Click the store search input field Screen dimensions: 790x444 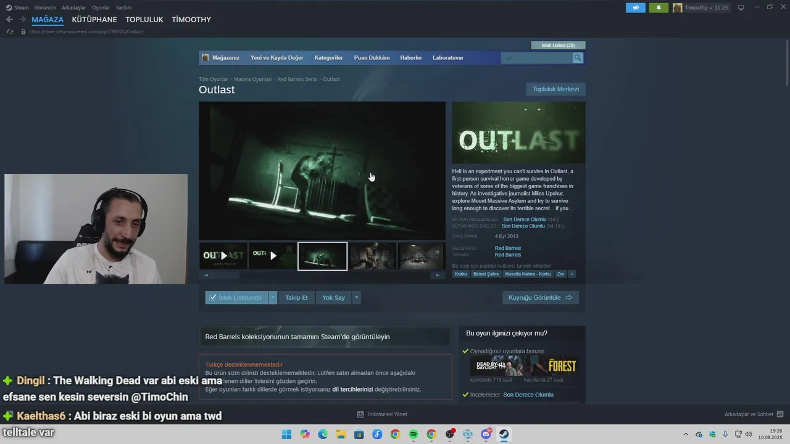pos(537,58)
